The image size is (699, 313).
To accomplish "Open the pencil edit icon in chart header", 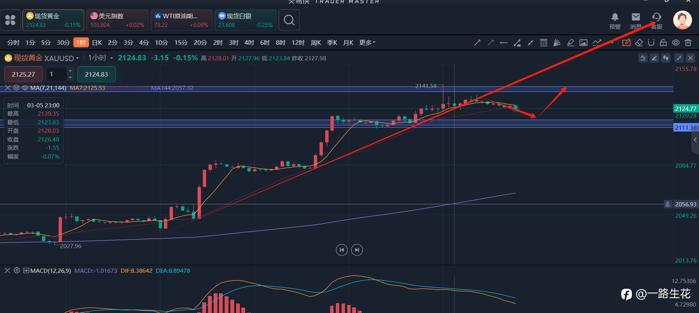I will tap(654, 58).
